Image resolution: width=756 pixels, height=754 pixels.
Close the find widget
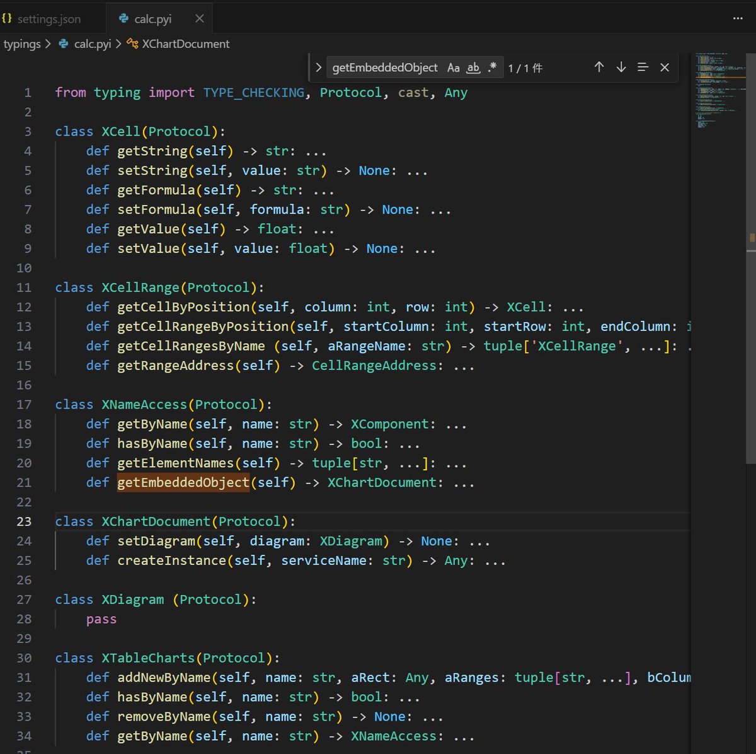pyautogui.click(x=665, y=67)
